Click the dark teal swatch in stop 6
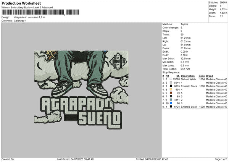 [171, 96]
